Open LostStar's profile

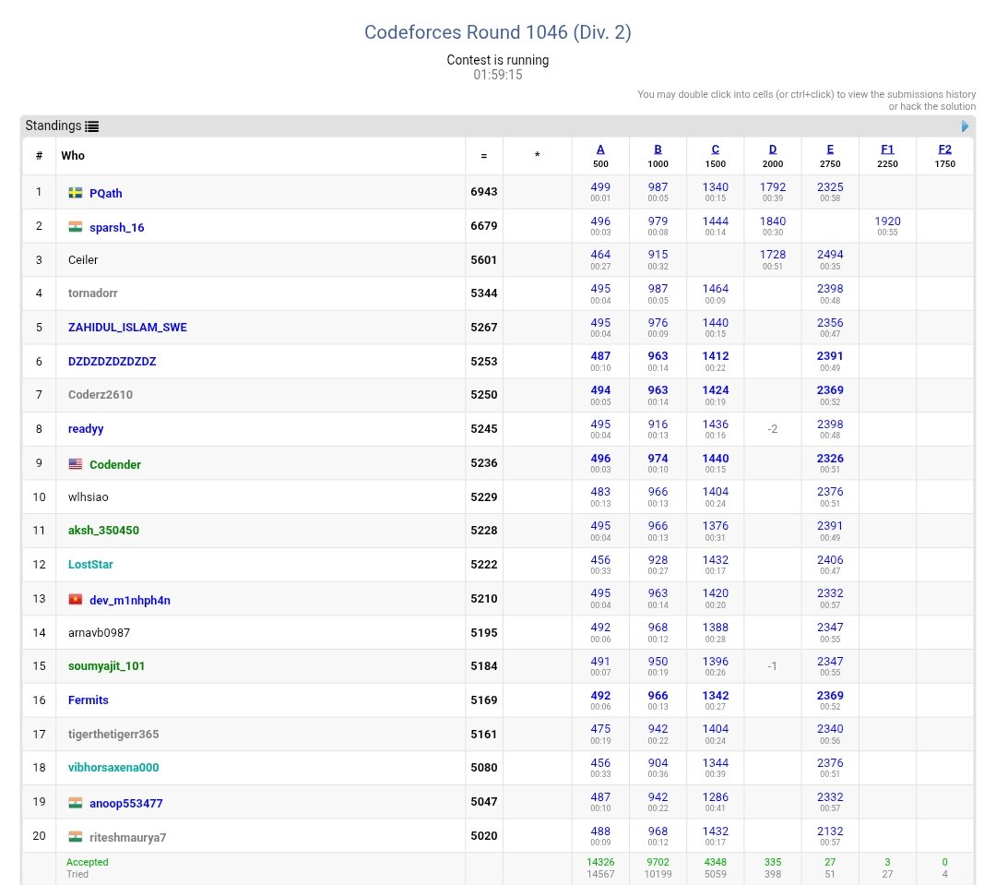click(90, 565)
